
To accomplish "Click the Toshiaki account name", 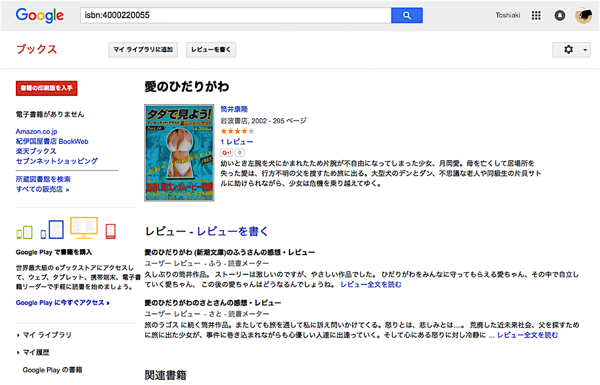I will 507,15.
